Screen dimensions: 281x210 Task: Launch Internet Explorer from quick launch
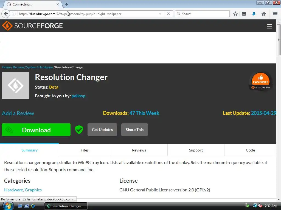[x=33, y=206]
